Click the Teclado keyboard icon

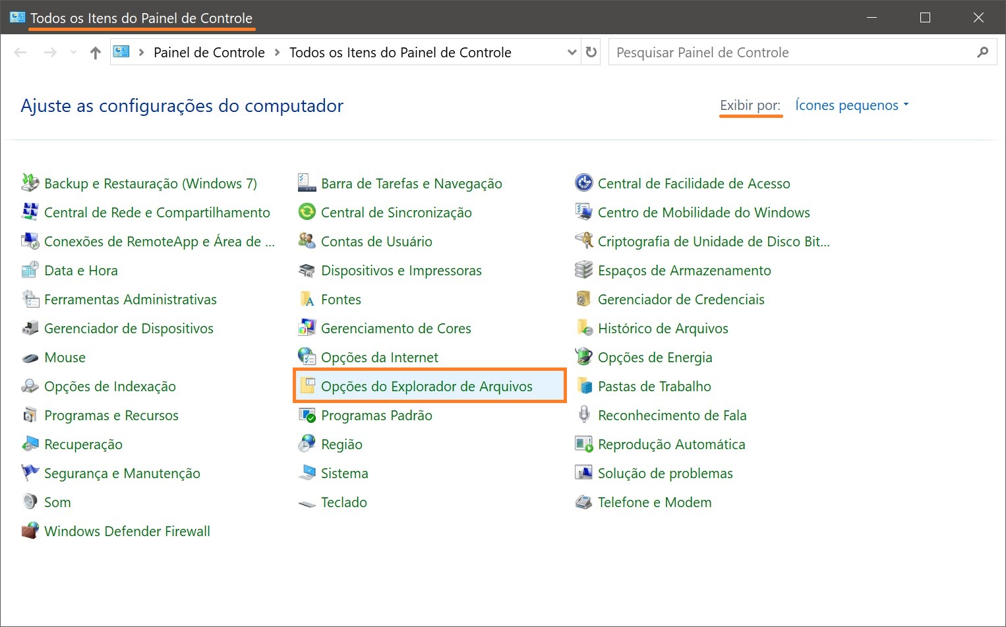pyautogui.click(x=307, y=503)
